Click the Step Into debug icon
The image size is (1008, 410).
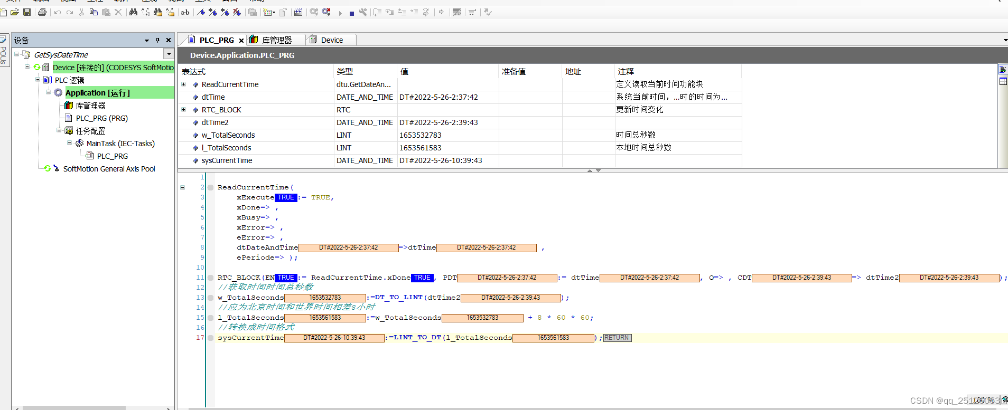pos(389,12)
